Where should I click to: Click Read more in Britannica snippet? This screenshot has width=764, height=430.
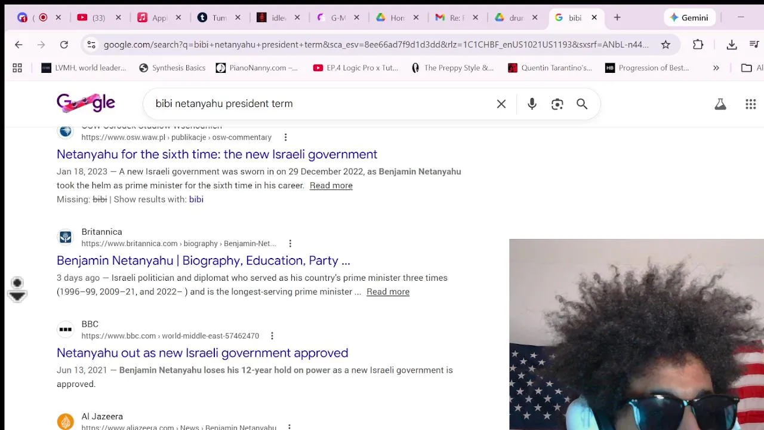tap(388, 292)
